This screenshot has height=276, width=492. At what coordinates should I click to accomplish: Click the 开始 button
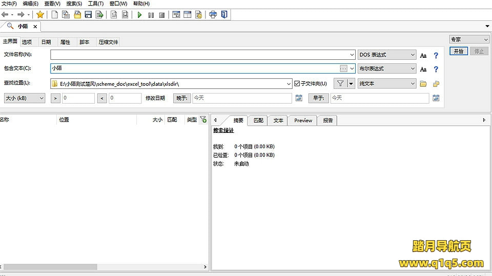pos(458,51)
